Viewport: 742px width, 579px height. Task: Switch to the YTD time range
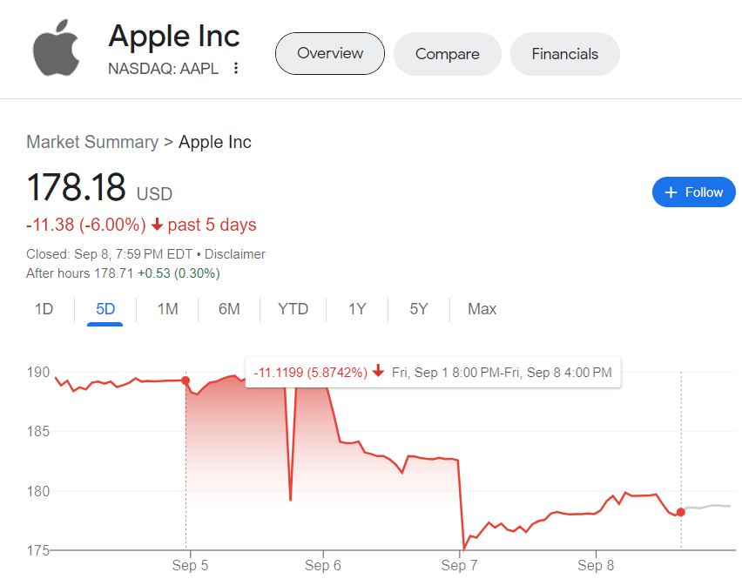pos(293,309)
